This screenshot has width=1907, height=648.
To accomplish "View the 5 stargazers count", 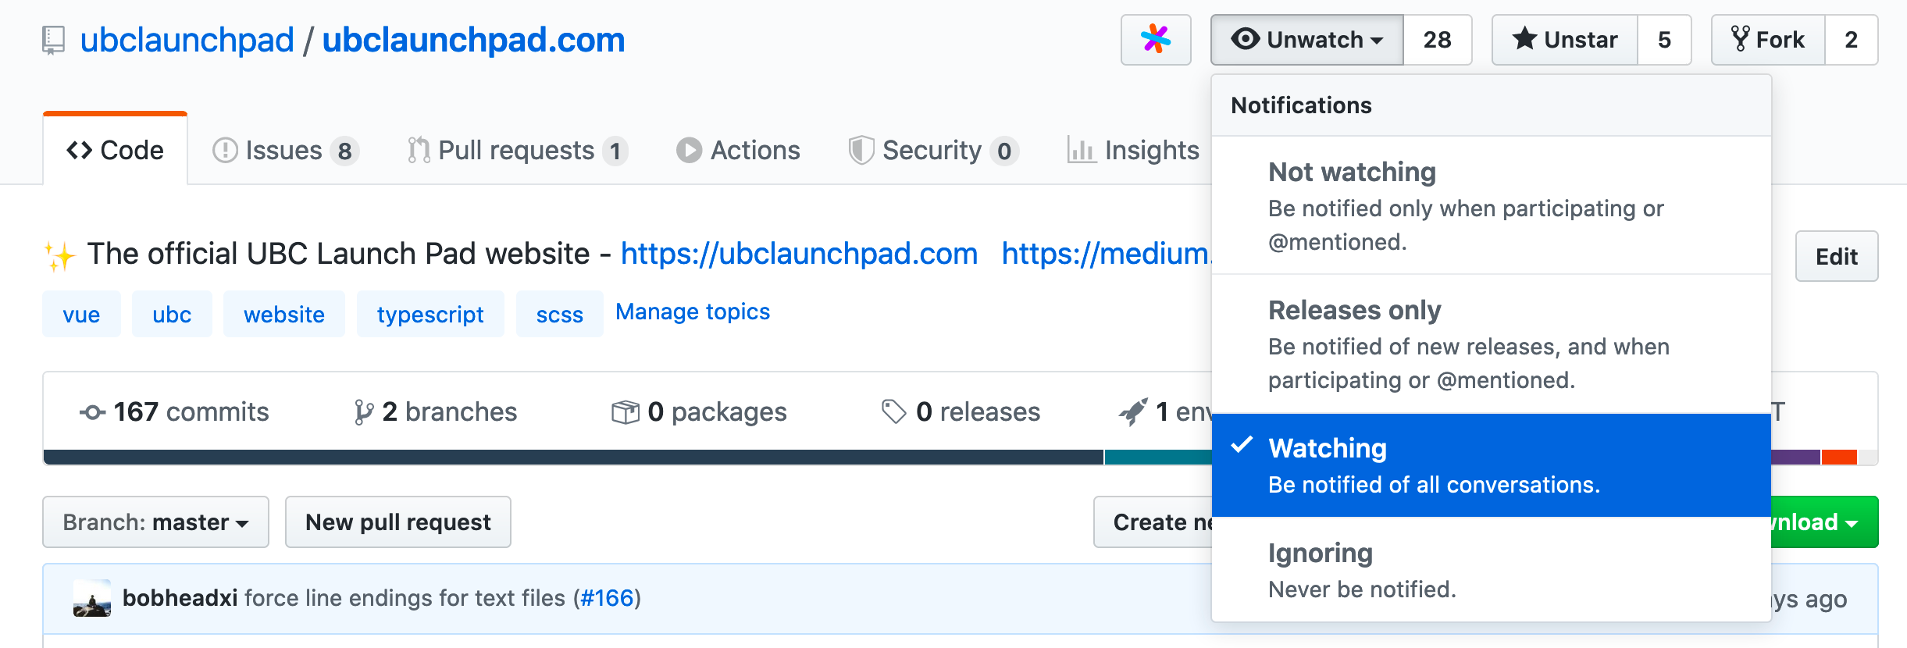I will click(x=1664, y=39).
